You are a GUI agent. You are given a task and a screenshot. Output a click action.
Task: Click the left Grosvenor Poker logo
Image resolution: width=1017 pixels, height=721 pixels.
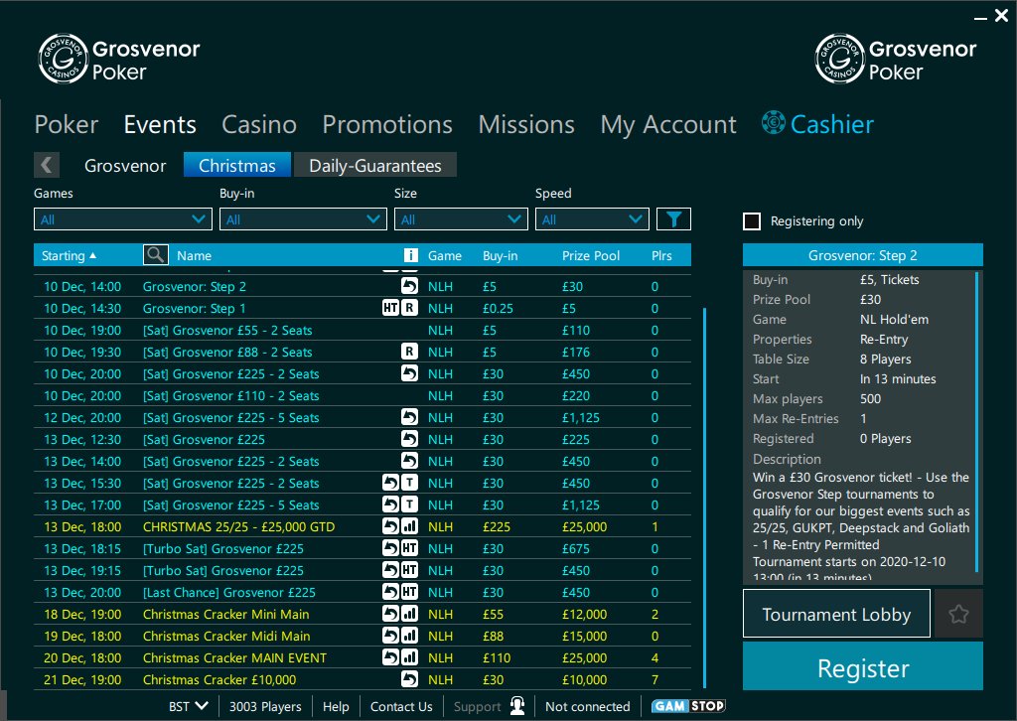coord(119,59)
